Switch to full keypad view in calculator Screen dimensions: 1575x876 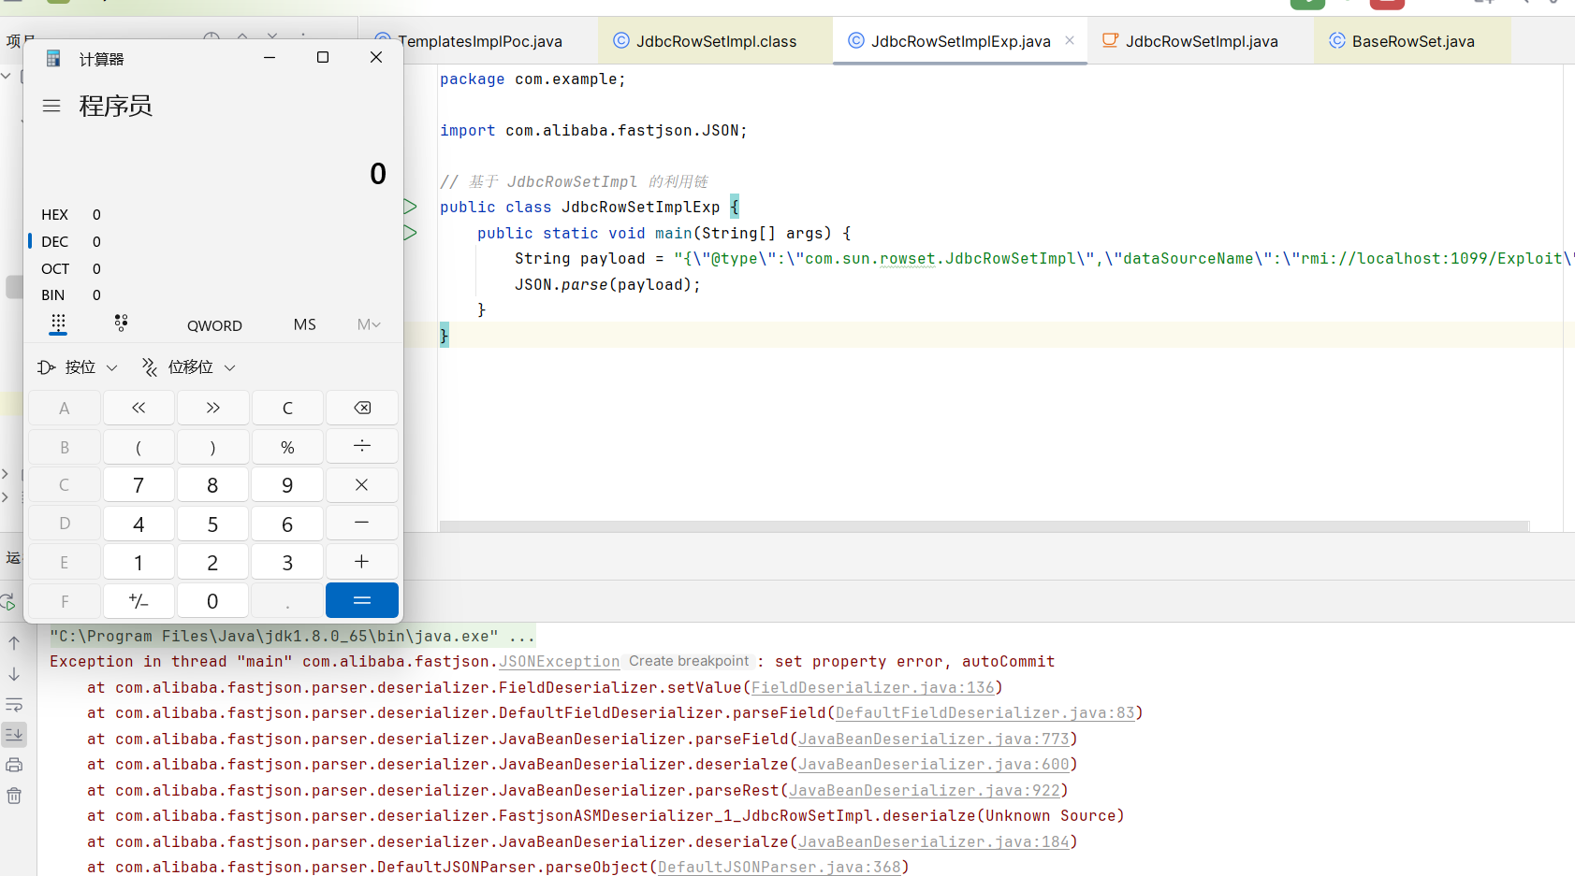58,324
